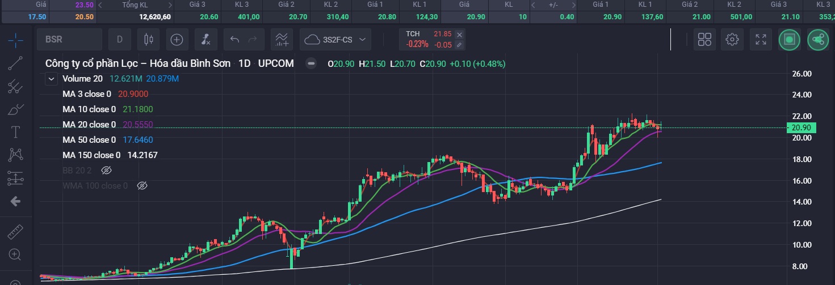The height and width of the screenshot is (285, 835).
Task: Remove the TCH comparison symbol
Action: pyautogui.click(x=459, y=35)
